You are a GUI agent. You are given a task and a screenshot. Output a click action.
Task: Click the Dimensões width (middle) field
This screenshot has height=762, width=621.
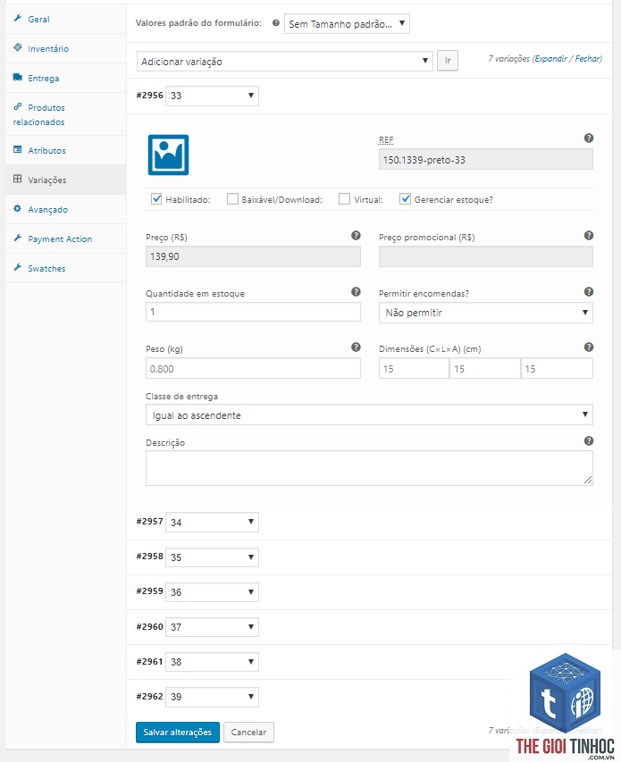pos(485,368)
